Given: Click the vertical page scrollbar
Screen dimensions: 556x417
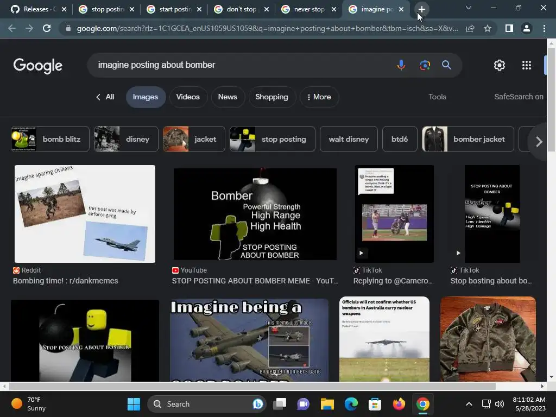Looking at the screenshot, I should (551, 99).
